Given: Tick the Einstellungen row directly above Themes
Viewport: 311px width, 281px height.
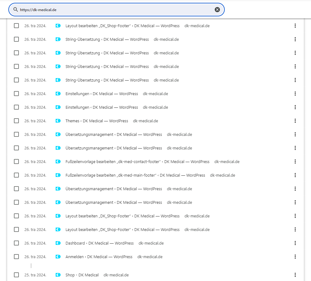Looking at the screenshot, I should click(x=16, y=107).
